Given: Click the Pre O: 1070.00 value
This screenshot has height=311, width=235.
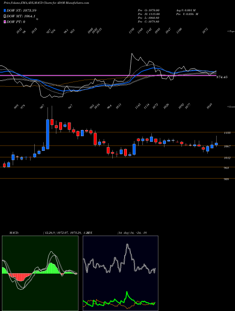Looking at the screenshot, I should [x=149, y=10].
